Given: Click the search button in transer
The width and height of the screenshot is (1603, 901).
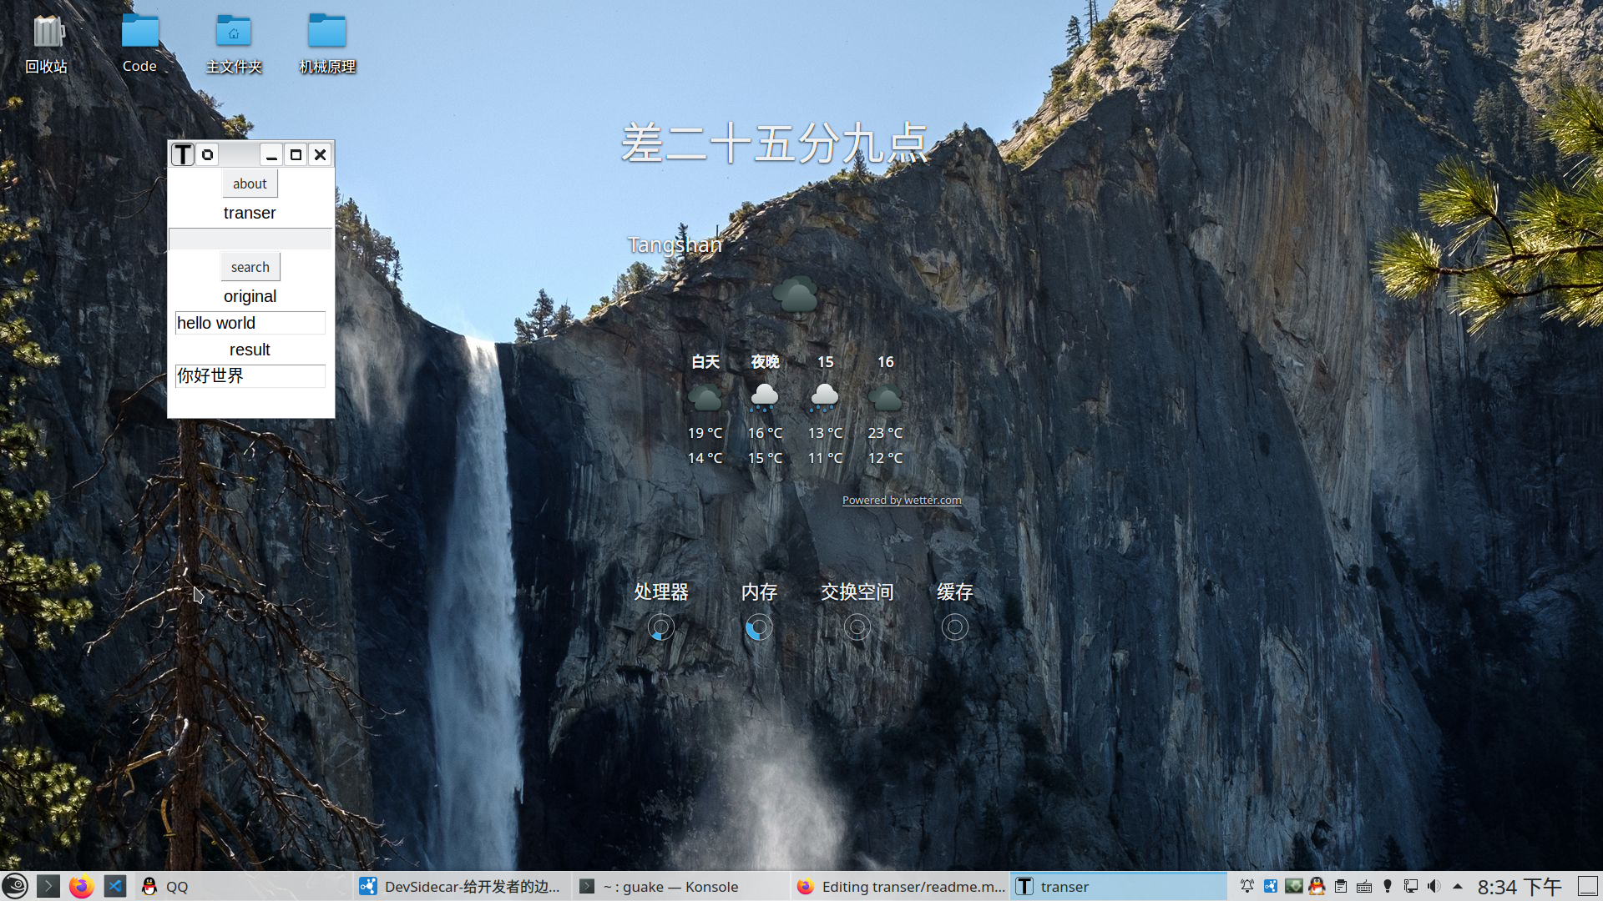Looking at the screenshot, I should [x=250, y=267].
